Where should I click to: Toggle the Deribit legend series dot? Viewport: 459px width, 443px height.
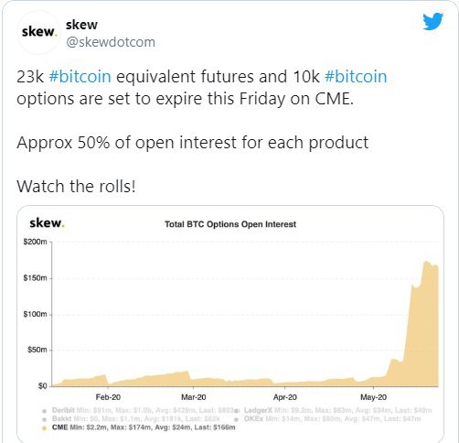[45, 411]
